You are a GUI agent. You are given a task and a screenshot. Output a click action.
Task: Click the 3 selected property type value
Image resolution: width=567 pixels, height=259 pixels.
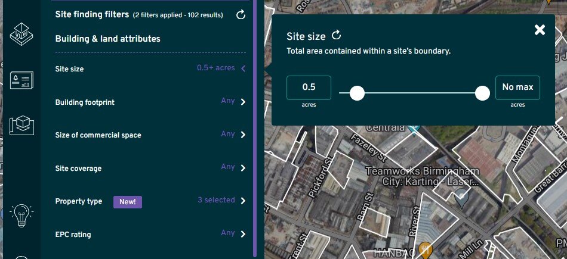(x=216, y=200)
